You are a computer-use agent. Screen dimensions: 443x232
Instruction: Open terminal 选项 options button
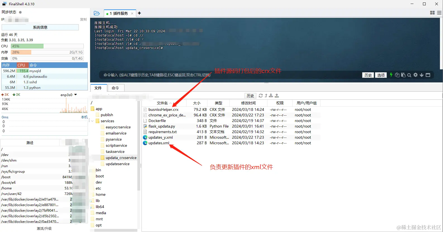click(381, 75)
